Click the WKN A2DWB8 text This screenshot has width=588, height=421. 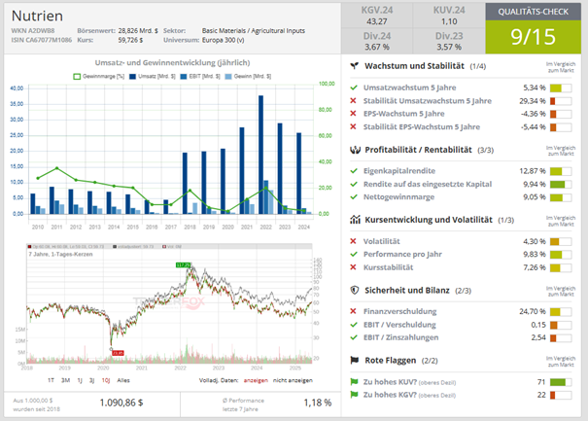(x=33, y=31)
